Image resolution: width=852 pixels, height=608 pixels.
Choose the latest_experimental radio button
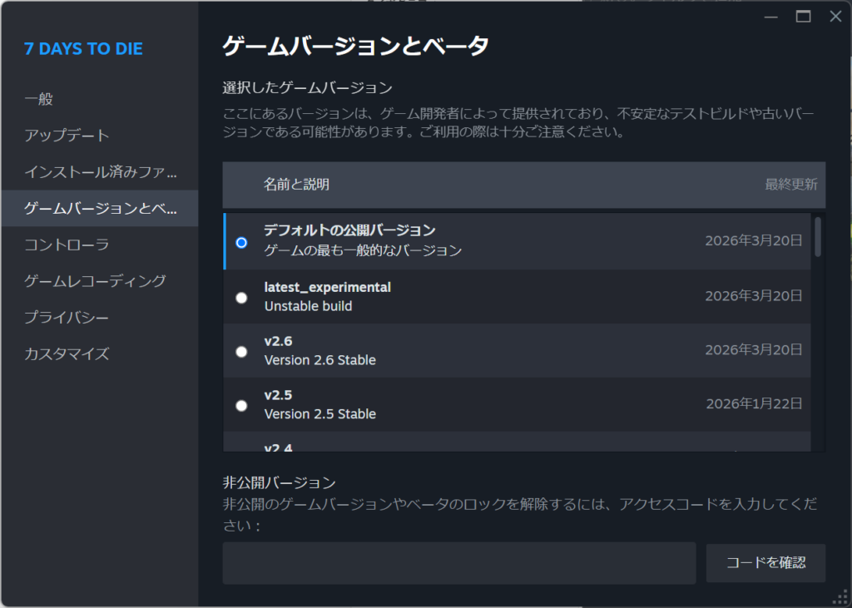tap(241, 298)
